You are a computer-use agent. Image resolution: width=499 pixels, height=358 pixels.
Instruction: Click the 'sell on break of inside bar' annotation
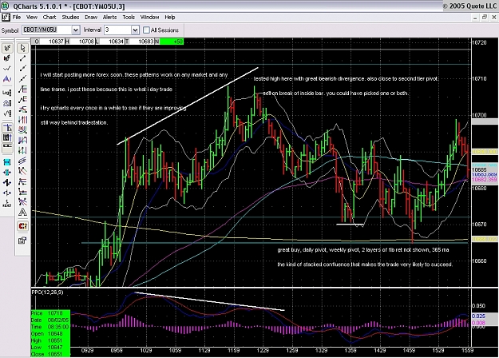pos(336,93)
